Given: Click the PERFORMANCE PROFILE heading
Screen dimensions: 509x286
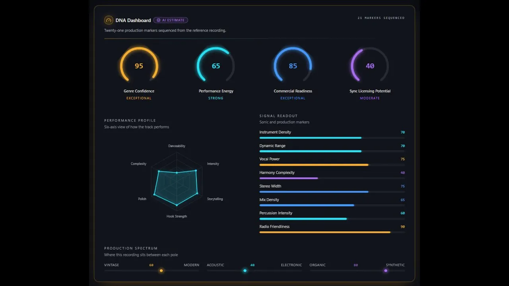Looking at the screenshot, I should click(x=130, y=120).
